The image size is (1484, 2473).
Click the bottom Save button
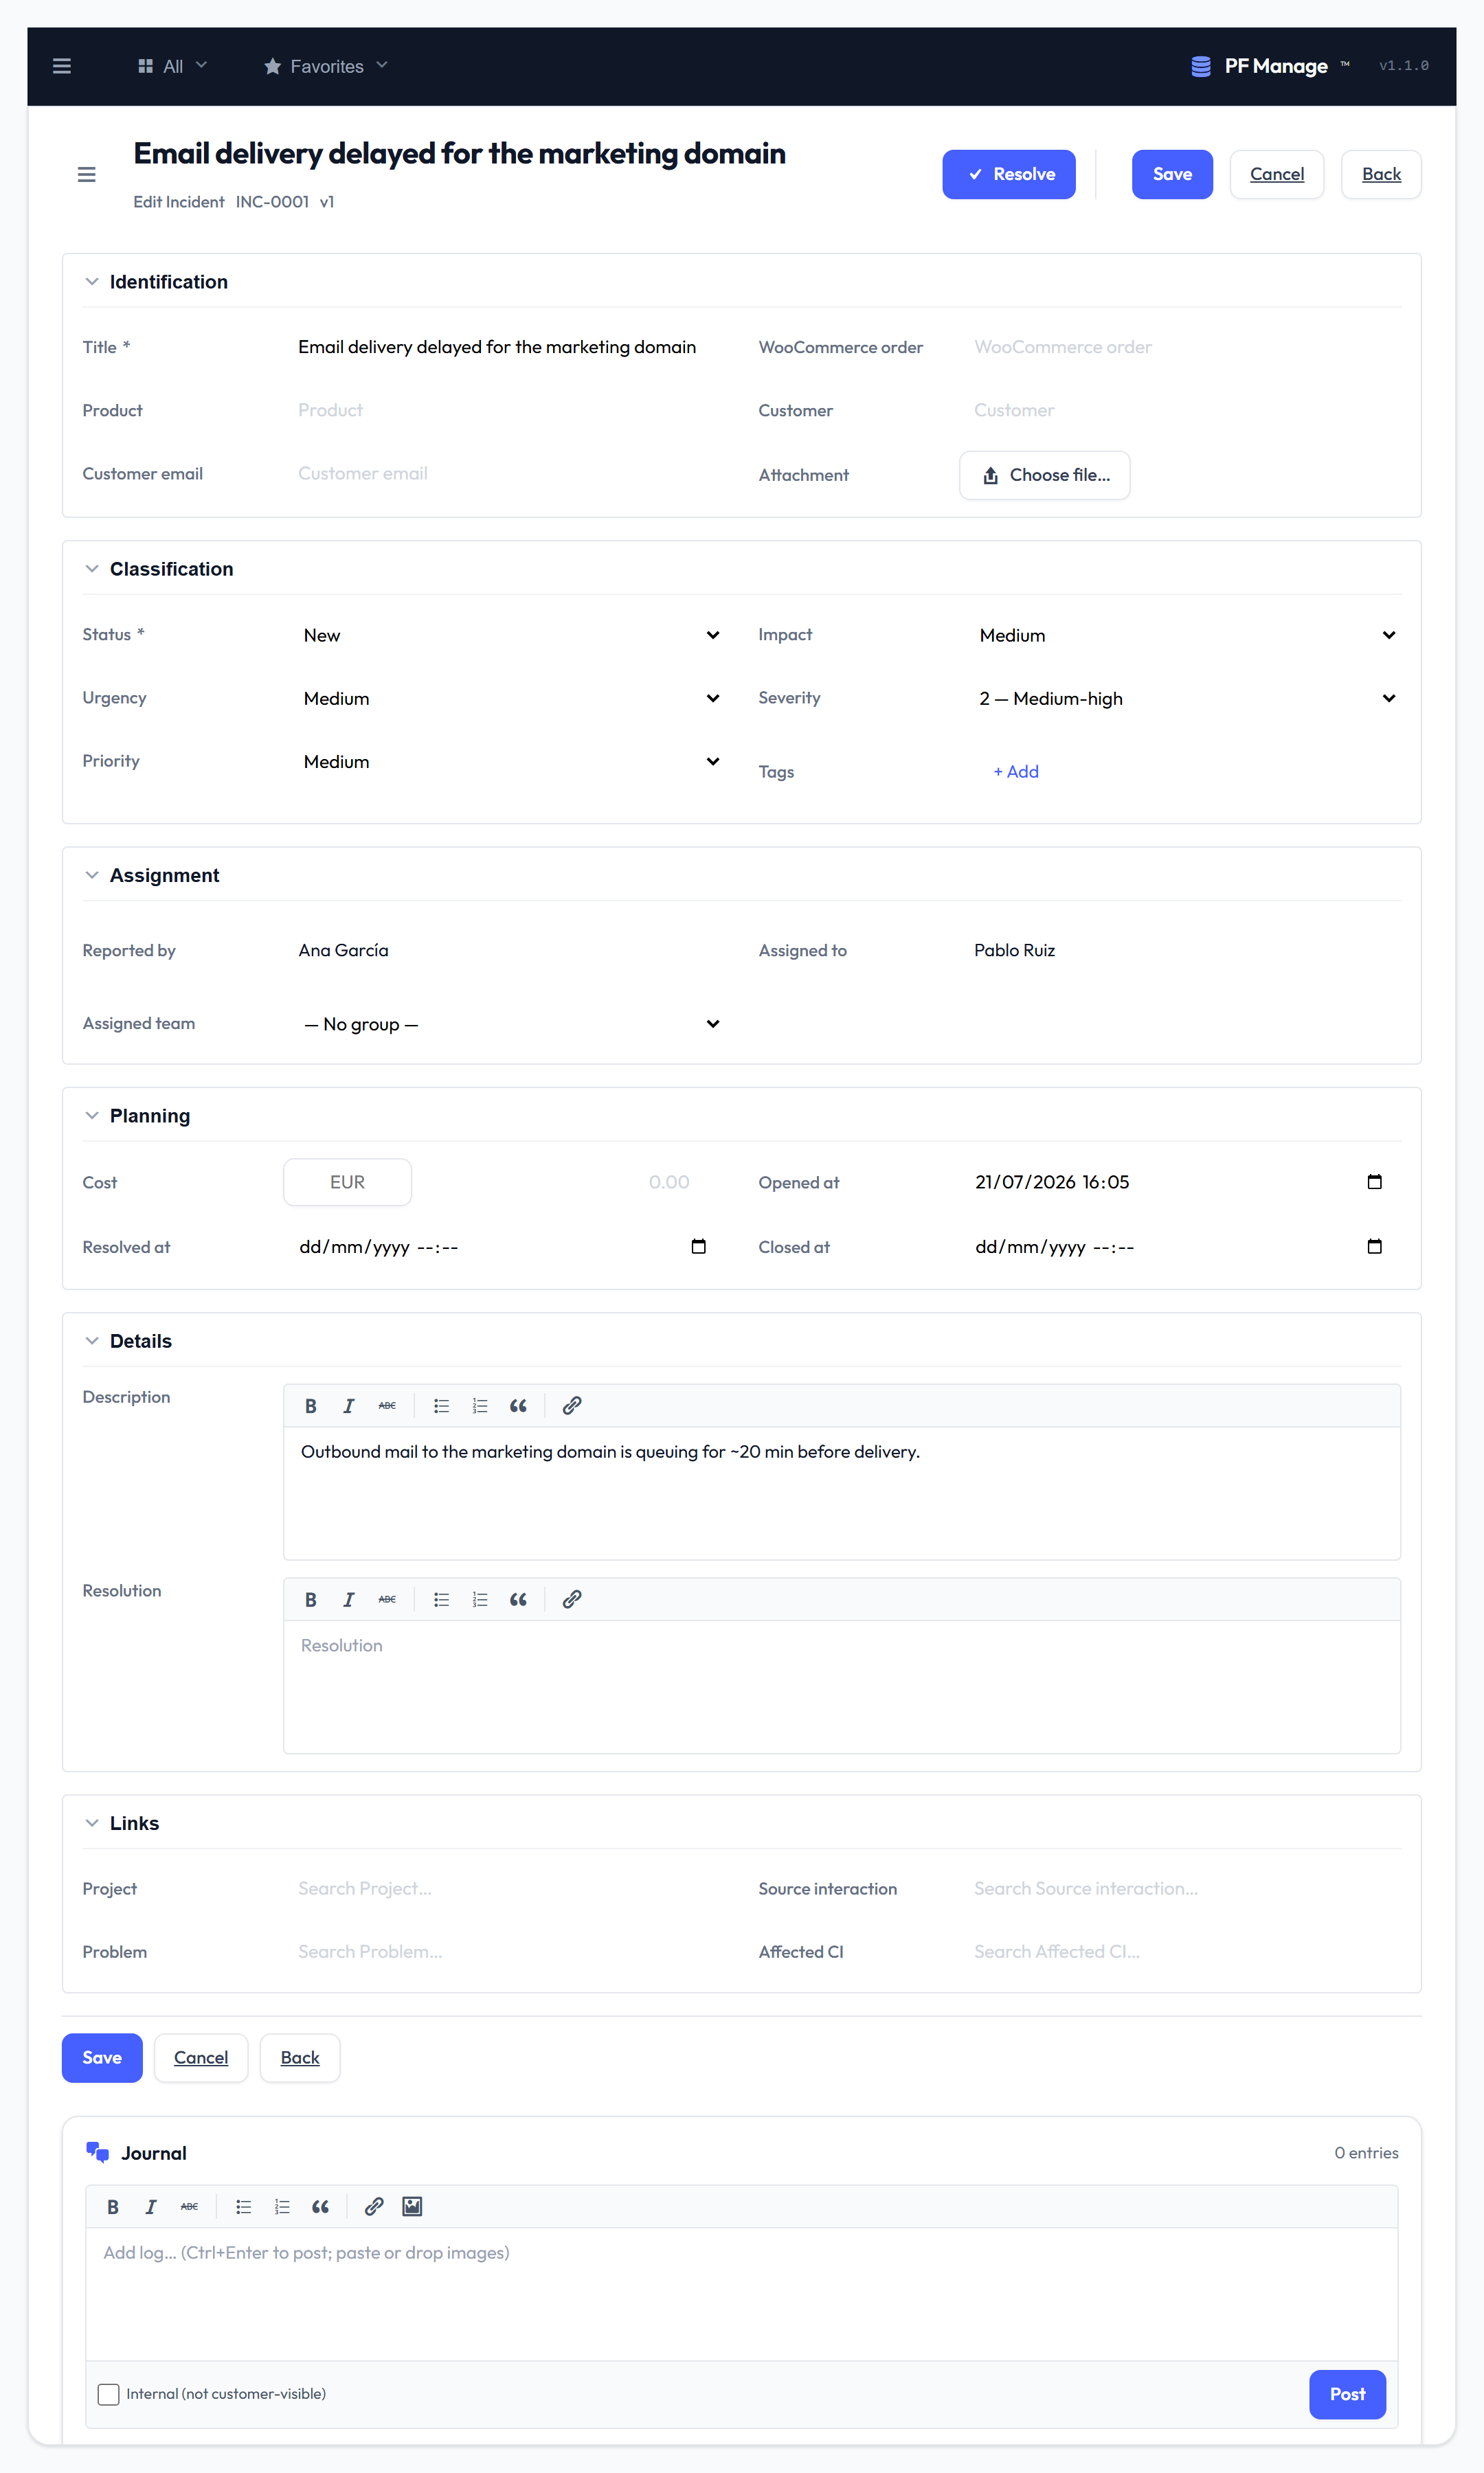[x=102, y=2057]
